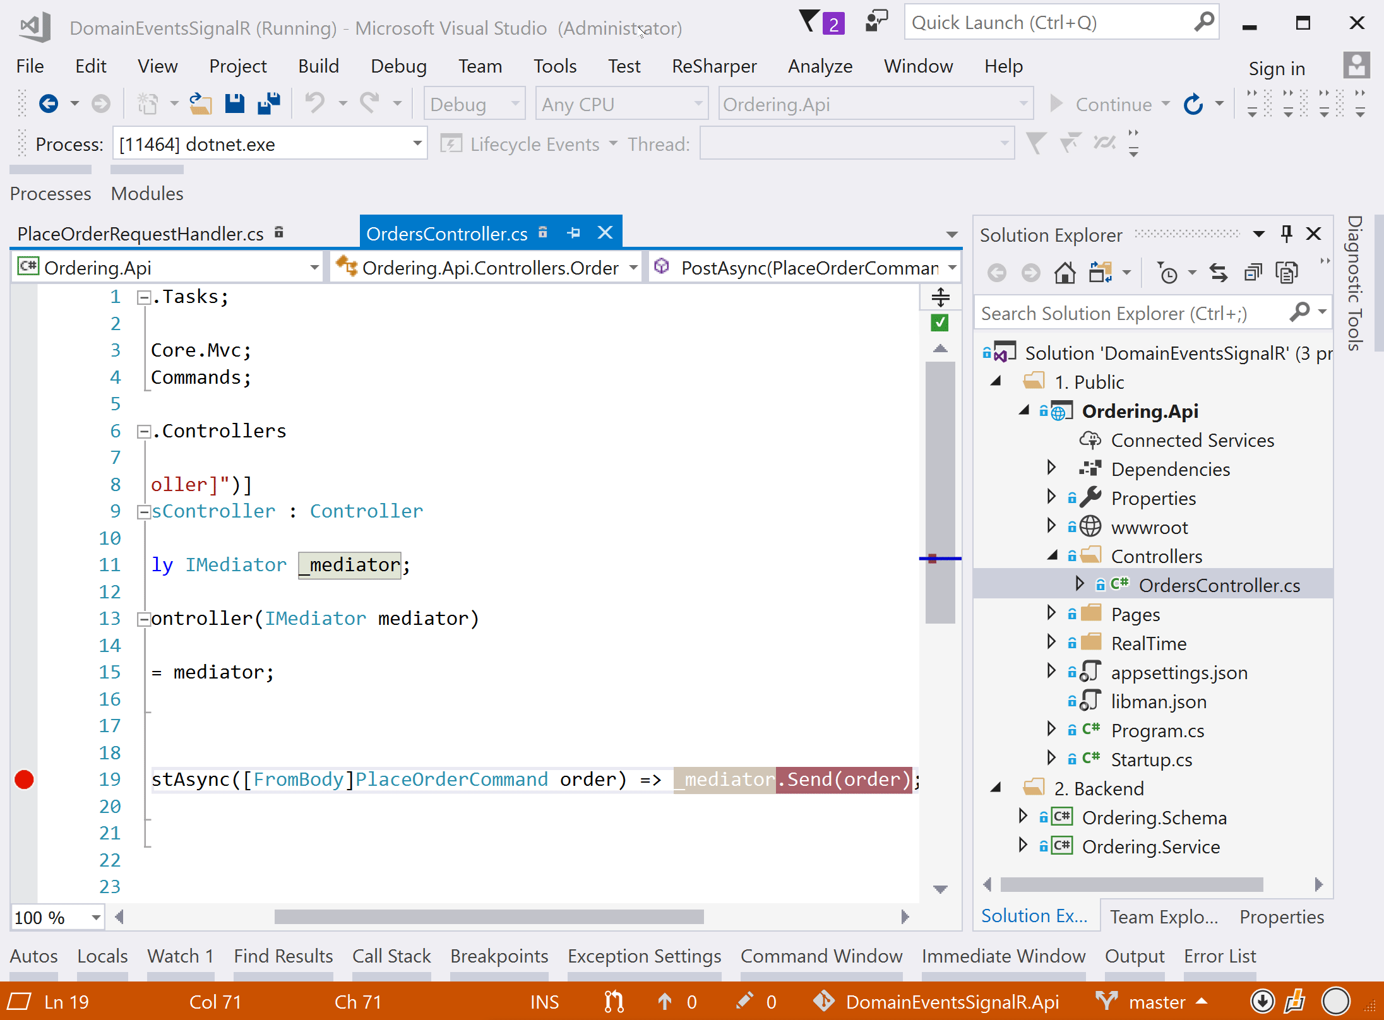Click the feedback icon near Quick Launch
Screen dimensions: 1384x1020
[876, 21]
